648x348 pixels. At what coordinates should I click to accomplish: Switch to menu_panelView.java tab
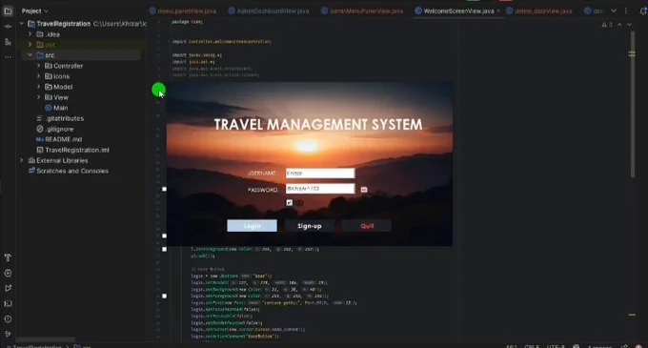(x=183, y=11)
